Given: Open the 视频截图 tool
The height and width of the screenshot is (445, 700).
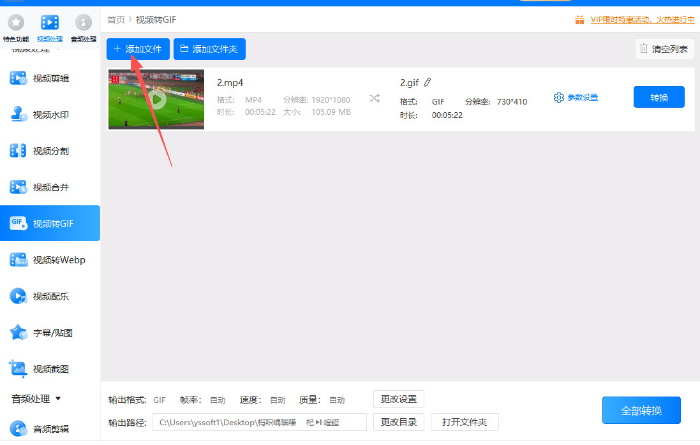Looking at the screenshot, I should [x=50, y=369].
